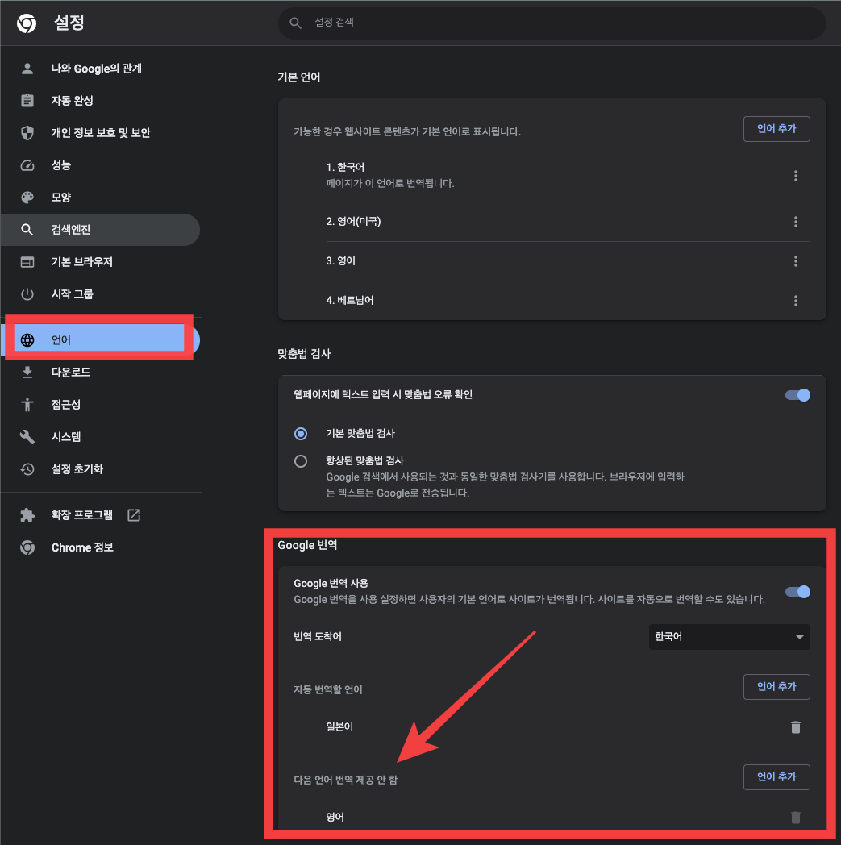Image resolution: width=841 pixels, height=845 pixels.
Task: Open 접근성 settings
Action: pos(100,405)
